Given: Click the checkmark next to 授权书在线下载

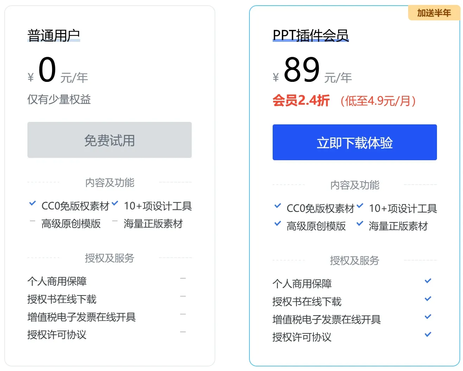Looking at the screenshot, I should tap(428, 299).
